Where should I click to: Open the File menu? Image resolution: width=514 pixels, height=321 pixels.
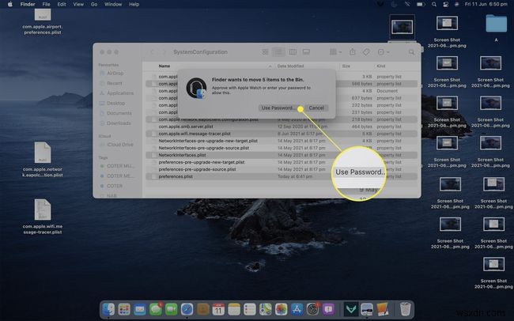(x=46, y=4)
